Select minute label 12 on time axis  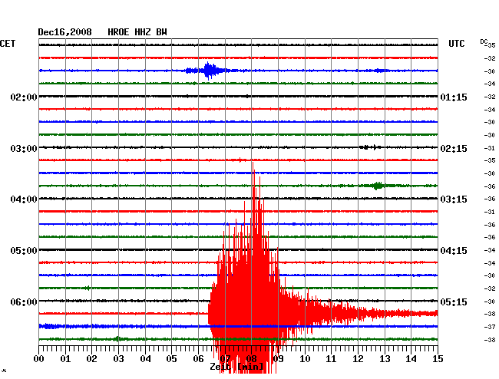(358, 358)
